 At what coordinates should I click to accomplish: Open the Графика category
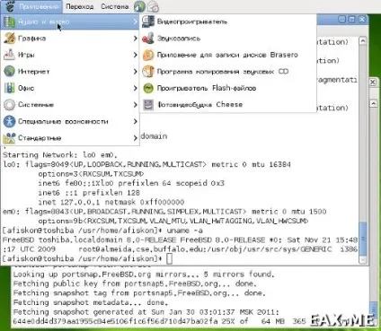pyautogui.click(x=70, y=39)
